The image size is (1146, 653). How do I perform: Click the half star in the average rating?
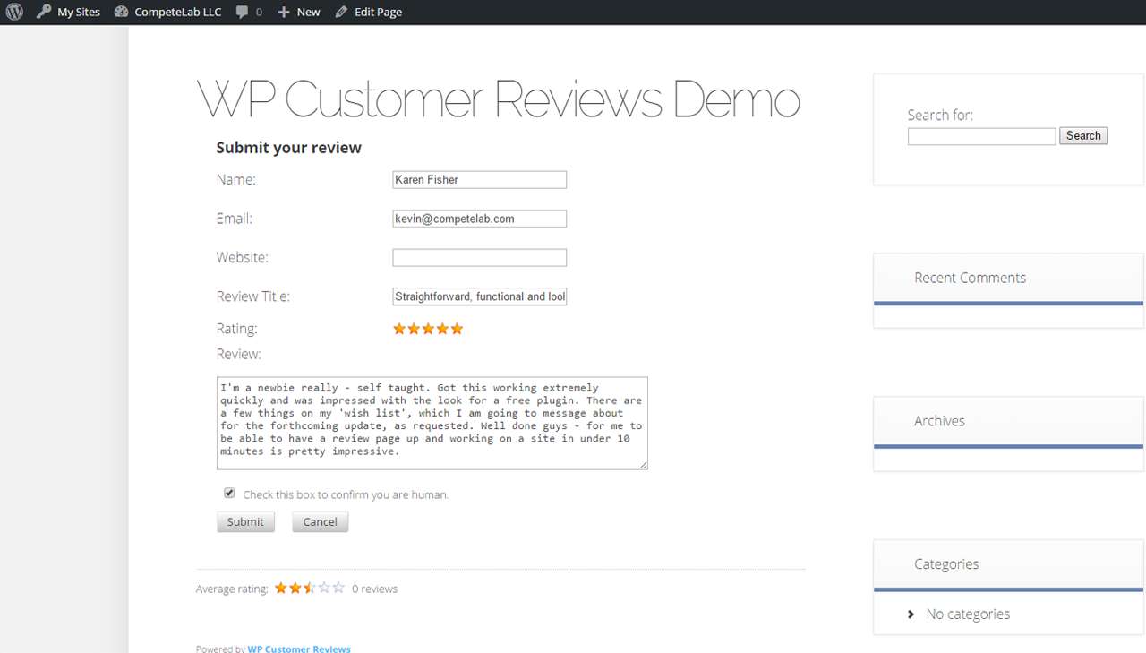coord(310,588)
